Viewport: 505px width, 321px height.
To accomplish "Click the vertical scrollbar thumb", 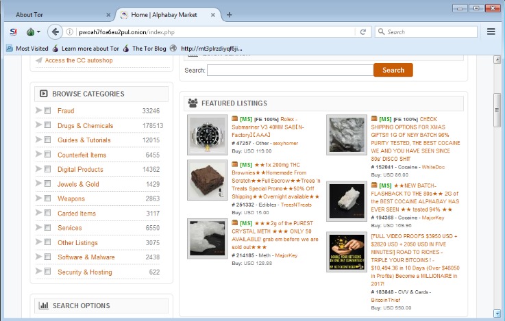I will tap(497, 110).
